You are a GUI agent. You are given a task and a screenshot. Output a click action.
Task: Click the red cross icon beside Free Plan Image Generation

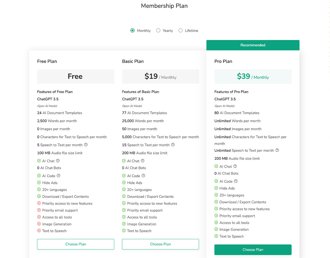coord(39,224)
